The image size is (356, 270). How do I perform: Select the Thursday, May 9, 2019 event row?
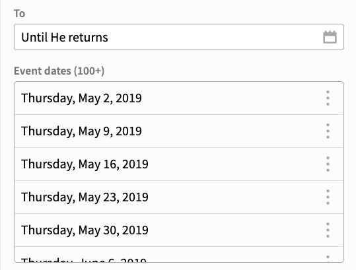179,131
